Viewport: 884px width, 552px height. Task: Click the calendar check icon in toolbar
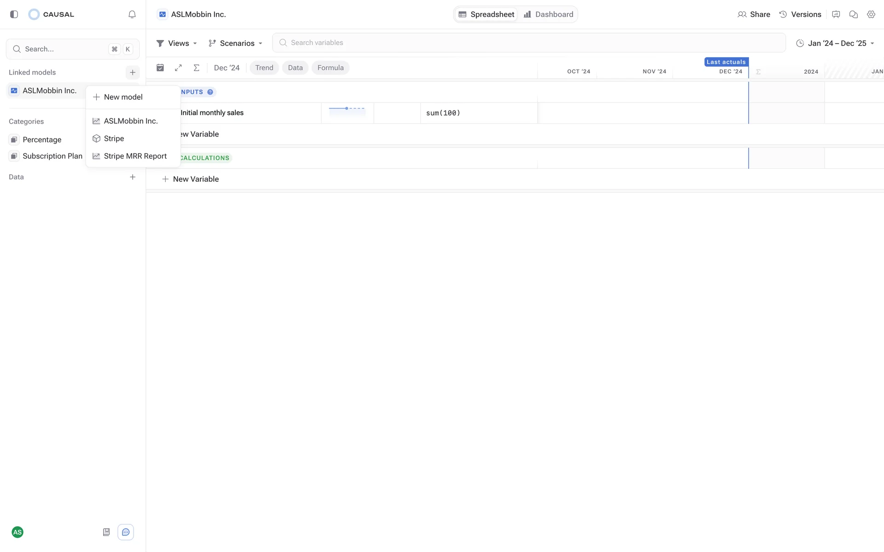[x=160, y=68]
